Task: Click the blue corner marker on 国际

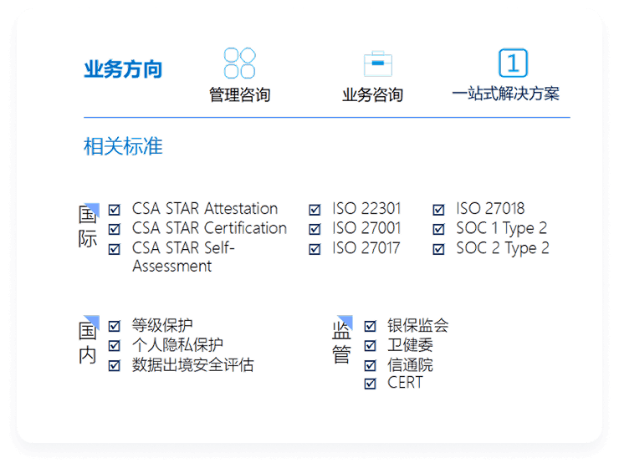Action: pos(93,209)
